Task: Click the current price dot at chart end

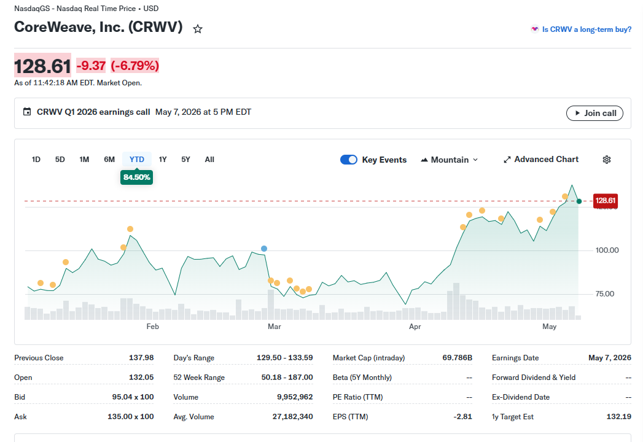Action: pos(579,201)
